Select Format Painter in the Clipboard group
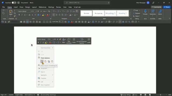Viewport: 172px width, 96px height. click(x=15, y=16)
